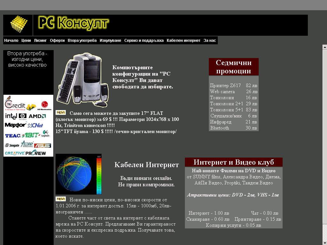This screenshot has height=245, width=327.
Task: Click the Creative logo
Action: 15,153
